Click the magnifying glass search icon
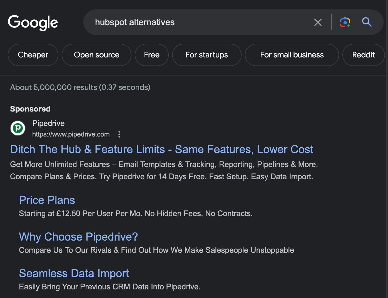The width and height of the screenshot is (388, 298). (x=367, y=22)
